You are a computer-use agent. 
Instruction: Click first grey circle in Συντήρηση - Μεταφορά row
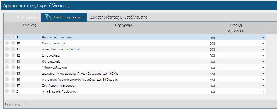tap(7, 85)
